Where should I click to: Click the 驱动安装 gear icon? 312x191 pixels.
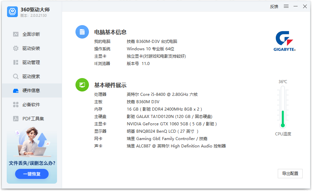[x=16, y=48]
